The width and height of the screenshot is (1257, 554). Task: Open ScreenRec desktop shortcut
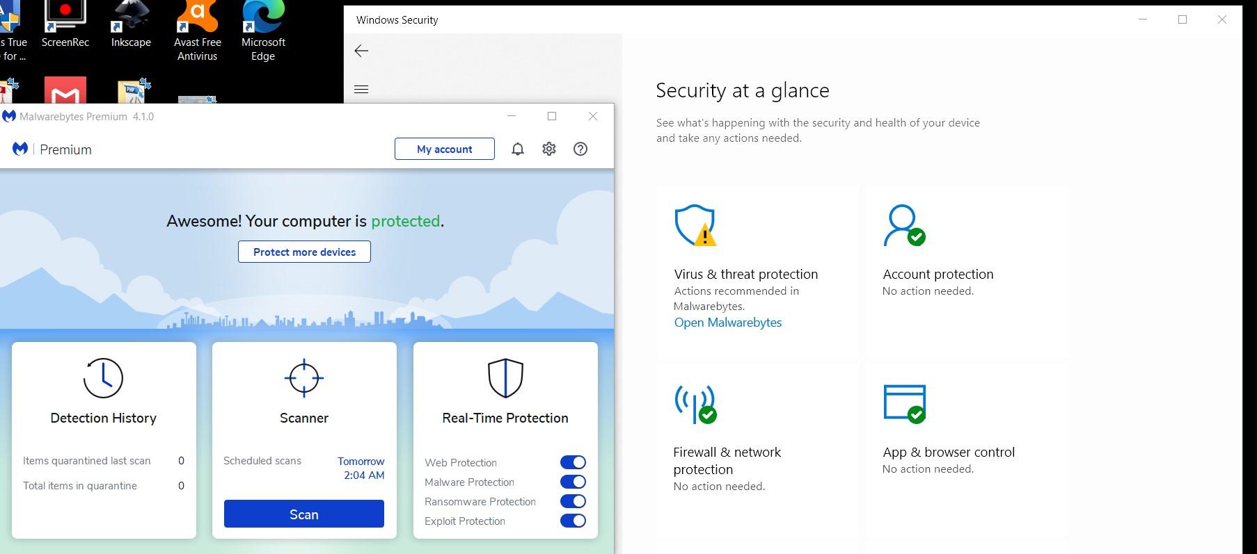click(x=65, y=24)
